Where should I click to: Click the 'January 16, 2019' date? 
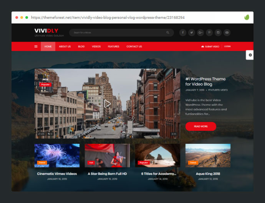click(x=57, y=179)
